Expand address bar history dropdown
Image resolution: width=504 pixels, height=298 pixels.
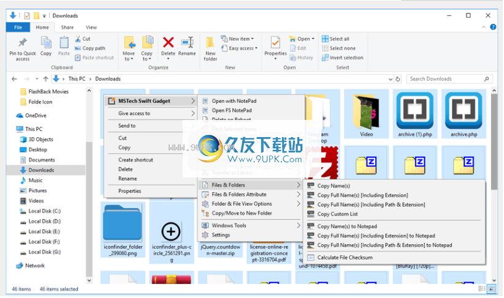pos(390,79)
